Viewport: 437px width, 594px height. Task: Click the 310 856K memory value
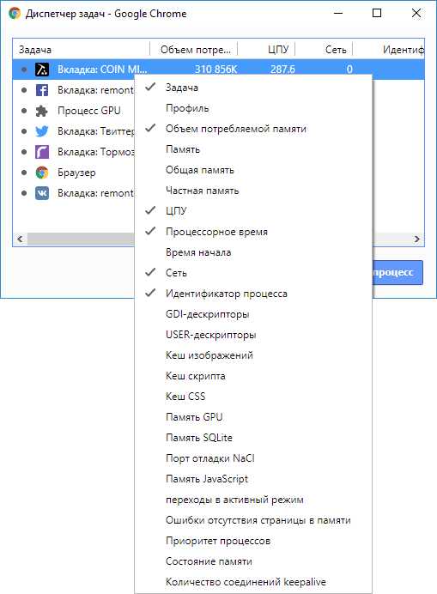coord(215,70)
